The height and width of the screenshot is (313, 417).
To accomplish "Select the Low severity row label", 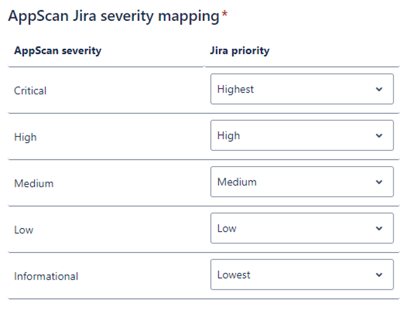I will click(23, 230).
